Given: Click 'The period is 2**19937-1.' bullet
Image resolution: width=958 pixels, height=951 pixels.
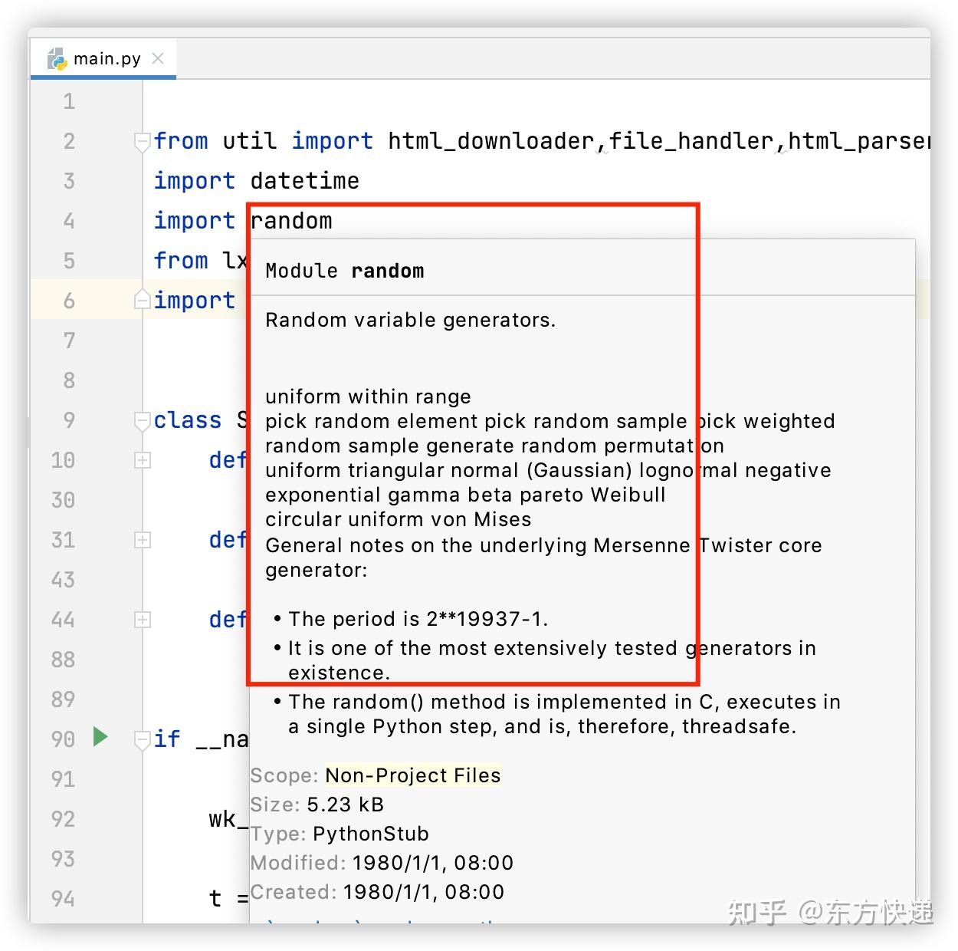Looking at the screenshot, I should 418,619.
